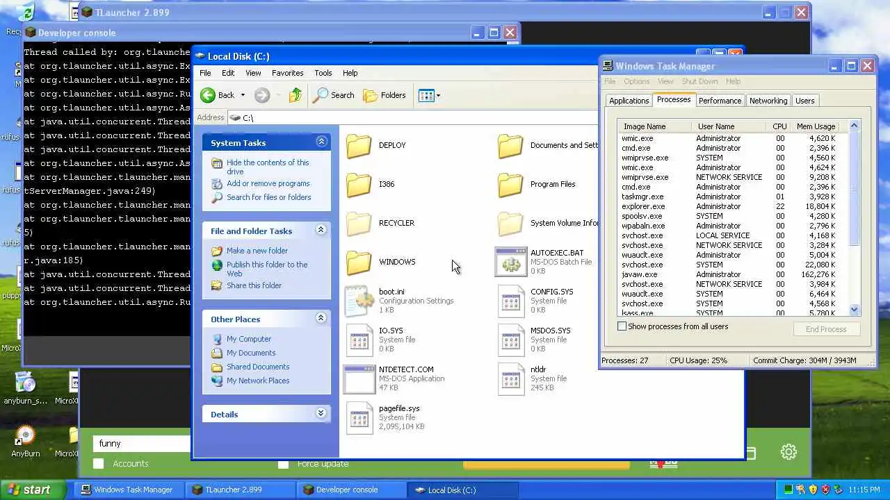Select the pagefile.sys file icon
Viewport: 890px width, 500px height.
(359, 417)
